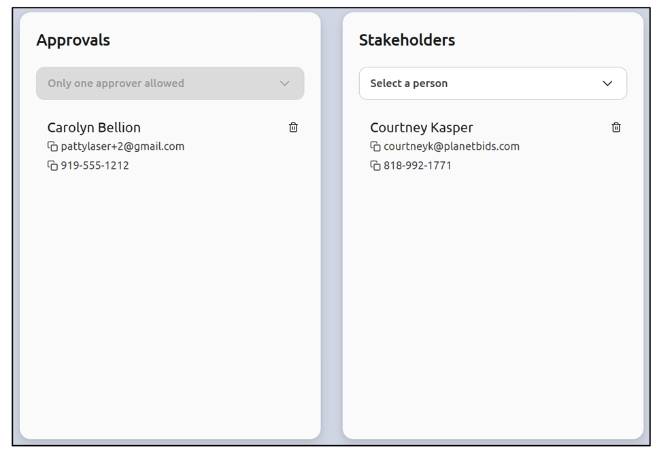This screenshot has height=454, width=657.
Task: Click the Approvals heading
Action: pos(73,40)
